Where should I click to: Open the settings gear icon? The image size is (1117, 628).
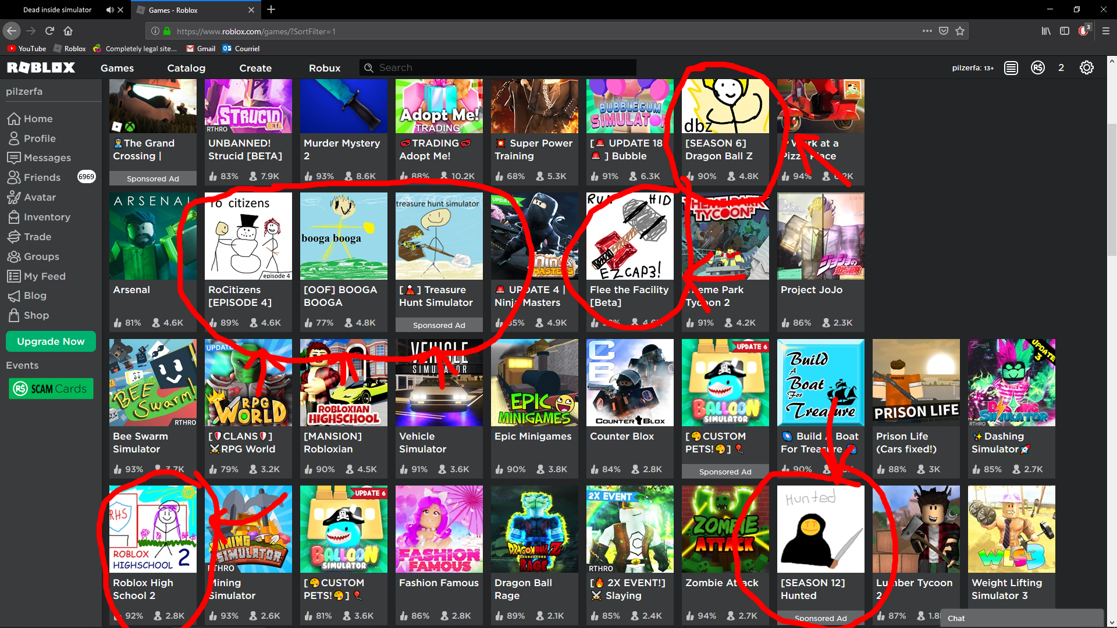1087,68
